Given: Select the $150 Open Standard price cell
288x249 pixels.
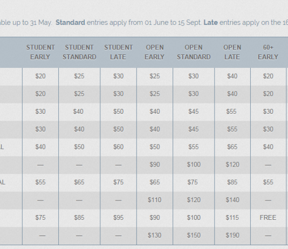Looking at the screenshot, I should pos(194,236).
